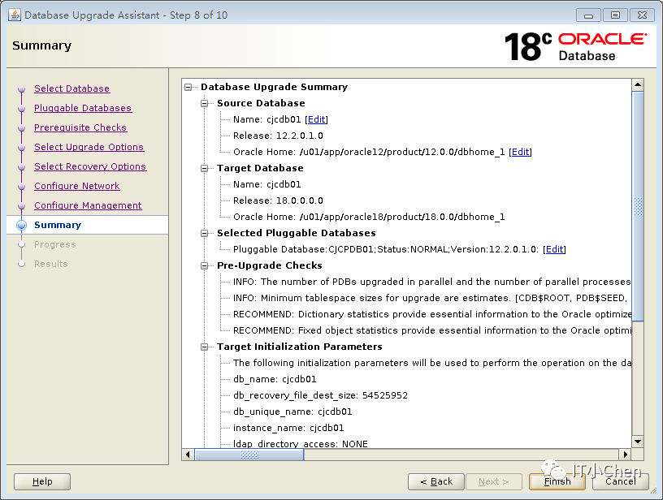Click the Finish button

point(557,481)
